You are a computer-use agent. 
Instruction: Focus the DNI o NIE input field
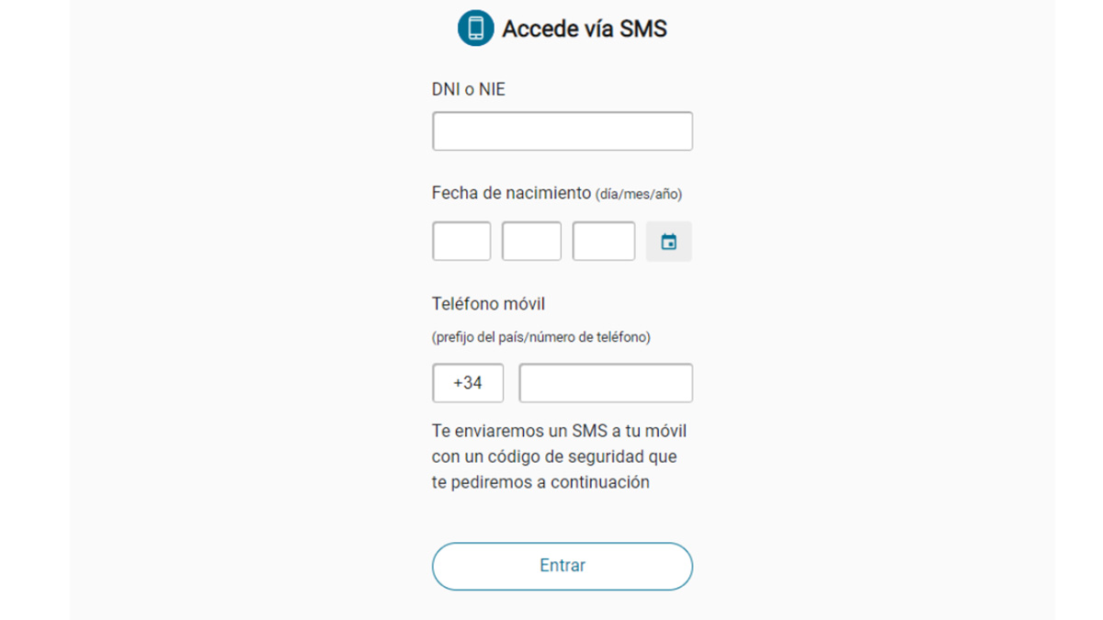click(x=562, y=131)
